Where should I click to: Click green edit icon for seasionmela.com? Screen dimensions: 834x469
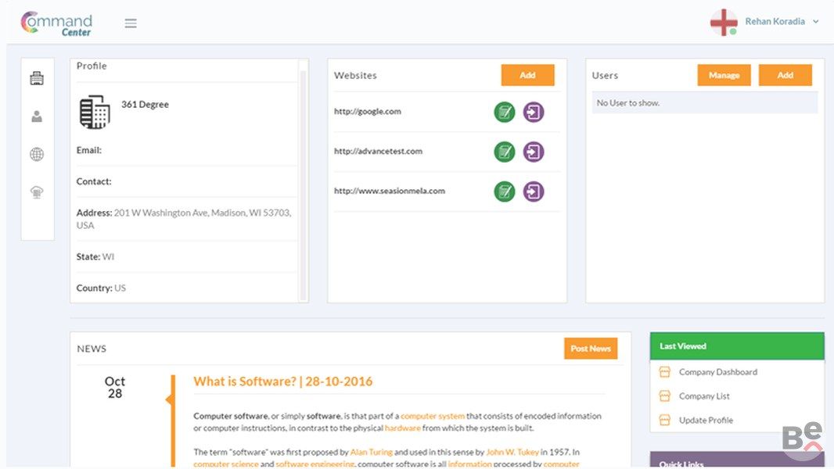click(x=505, y=192)
